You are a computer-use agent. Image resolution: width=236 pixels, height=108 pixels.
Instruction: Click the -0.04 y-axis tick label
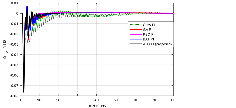[13, 55]
